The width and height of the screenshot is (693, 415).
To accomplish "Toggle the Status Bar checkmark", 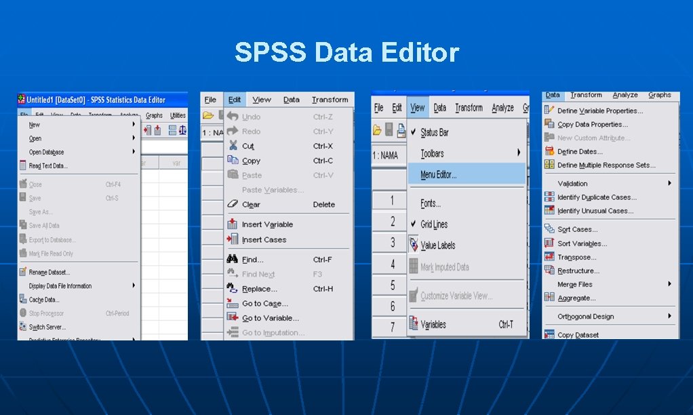I will [414, 132].
